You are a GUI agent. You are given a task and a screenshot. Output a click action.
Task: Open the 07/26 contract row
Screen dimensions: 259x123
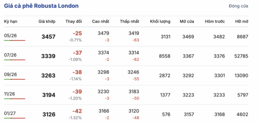(126, 56)
